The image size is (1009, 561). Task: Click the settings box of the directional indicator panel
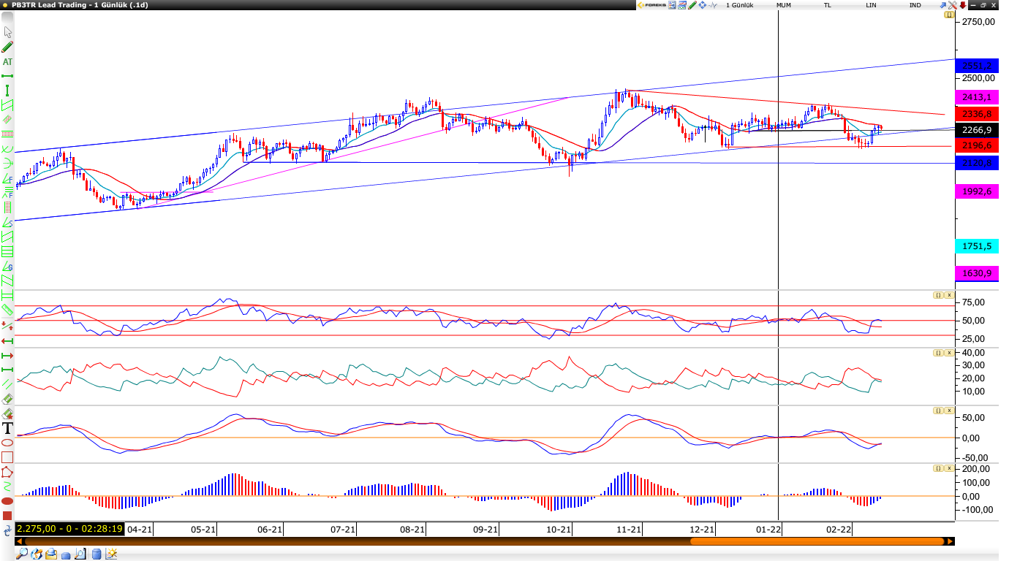[938, 353]
